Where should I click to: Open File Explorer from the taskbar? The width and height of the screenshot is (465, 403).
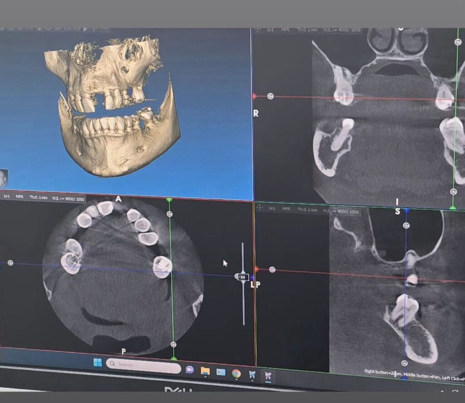click(x=205, y=371)
